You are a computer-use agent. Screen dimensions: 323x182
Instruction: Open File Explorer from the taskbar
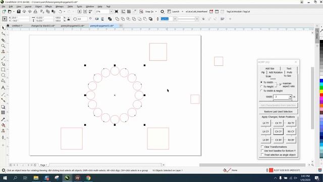pos(36,177)
